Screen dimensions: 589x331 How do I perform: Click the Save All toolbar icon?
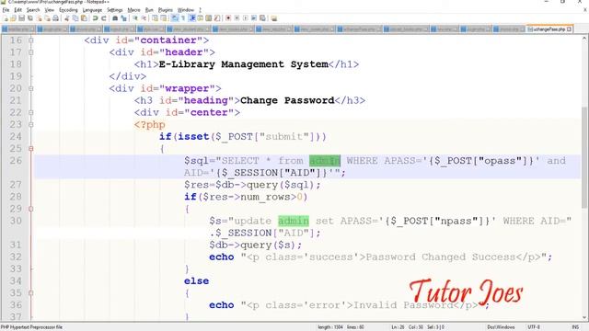click(x=30, y=18)
